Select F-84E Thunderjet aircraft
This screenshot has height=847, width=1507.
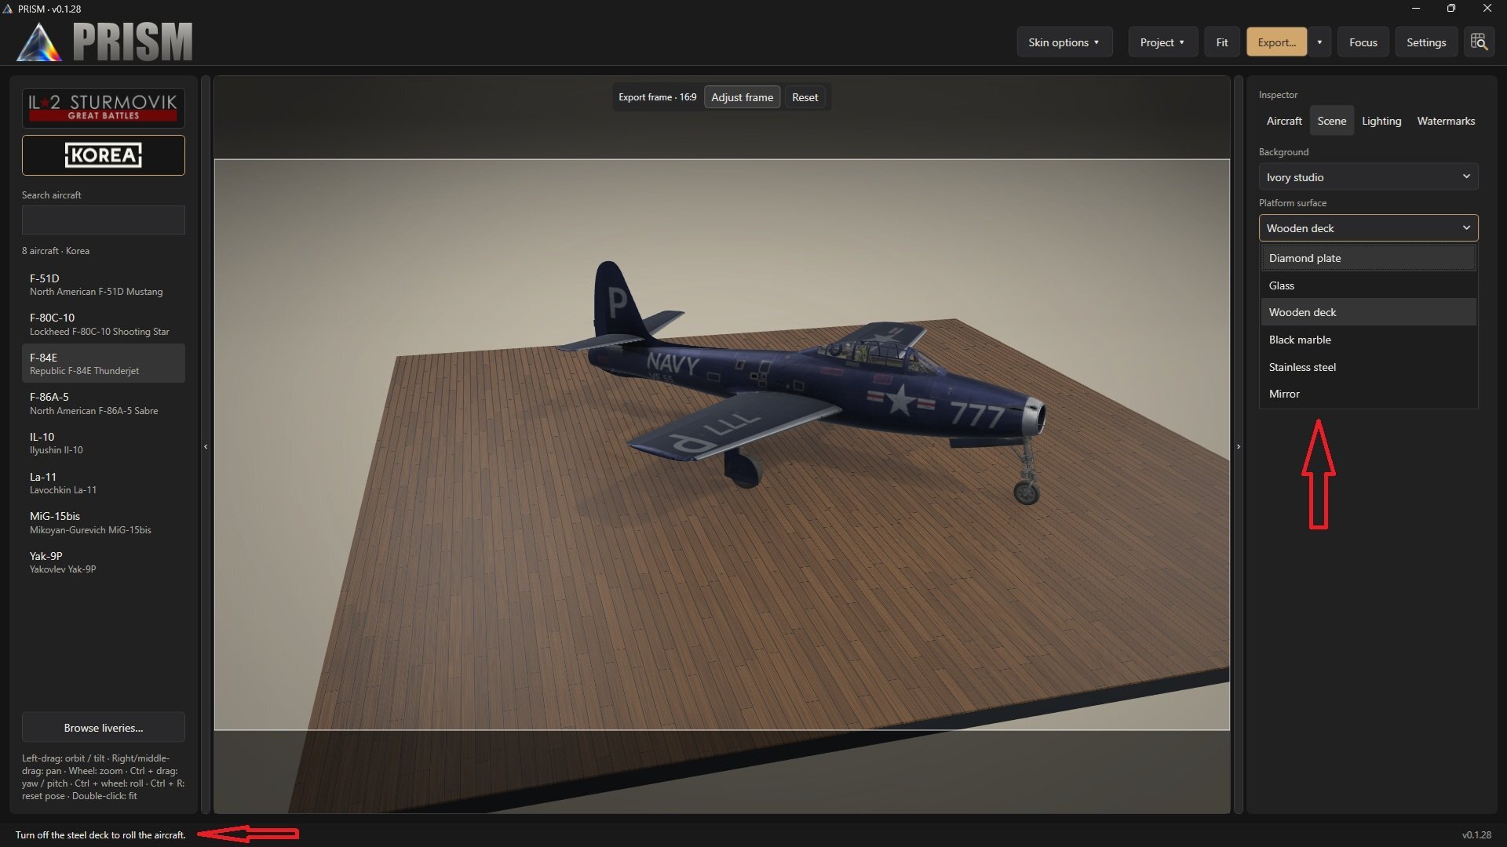tap(104, 363)
